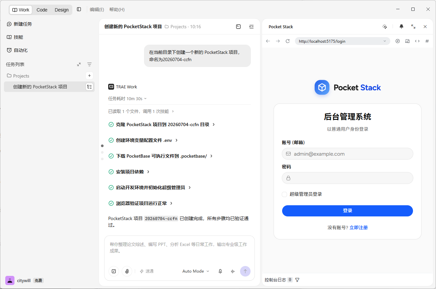
Task: Click the audio waveform icon
Action: click(x=233, y=271)
